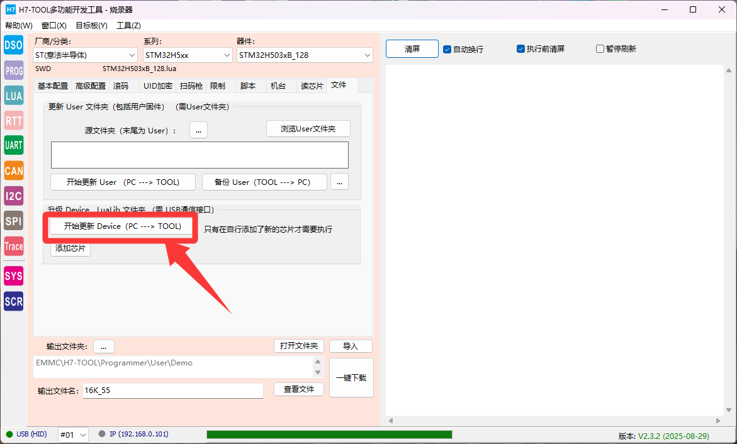The height and width of the screenshot is (444, 737).
Task: Switch to the 读芯片 tab
Action: point(312,86)
